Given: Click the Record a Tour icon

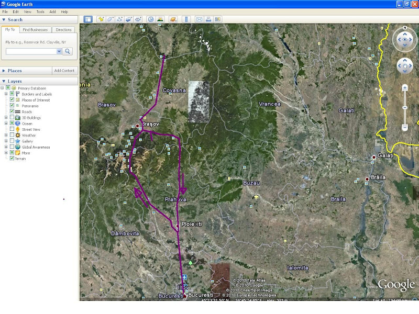Looking at the screenshot, I should (x=138, y=19).
